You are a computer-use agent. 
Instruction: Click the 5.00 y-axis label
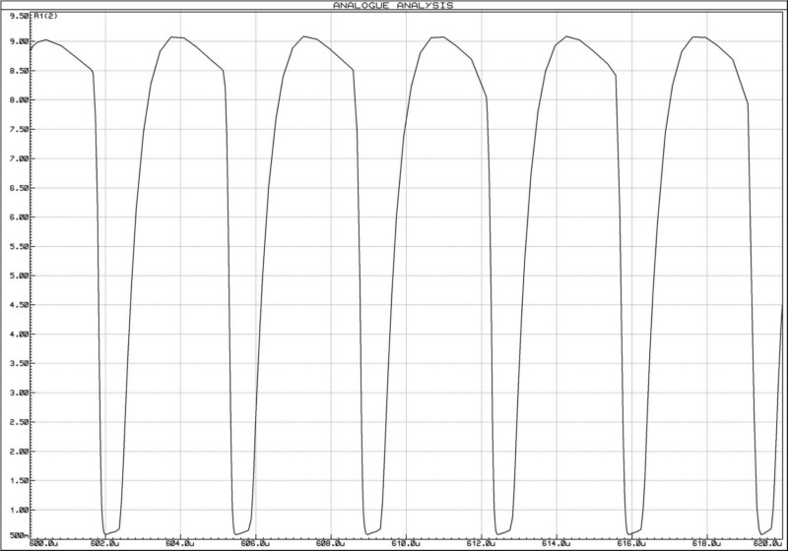(x=19, y=275)
